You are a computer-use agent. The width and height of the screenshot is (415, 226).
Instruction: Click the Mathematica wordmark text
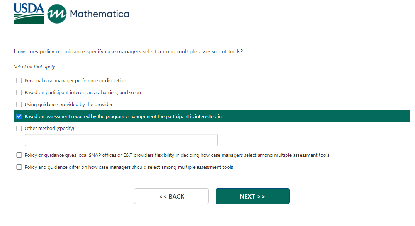(x=99, y=14)
